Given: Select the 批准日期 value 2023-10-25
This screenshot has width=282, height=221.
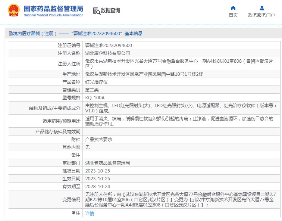Looking at the screenshot, I should tap(97, 171).
